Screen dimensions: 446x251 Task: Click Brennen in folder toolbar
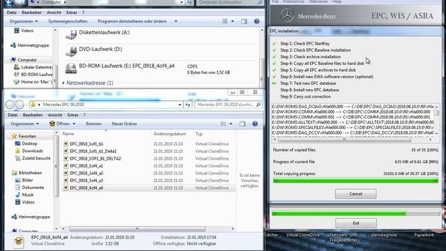pyautogui.click(x=93, y=124)
